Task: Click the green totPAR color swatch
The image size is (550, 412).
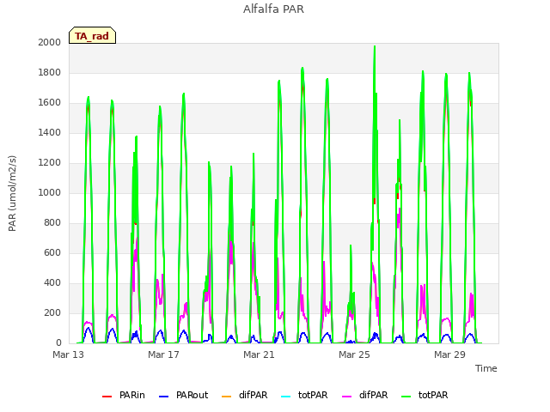Action: (x=406, y=397)
